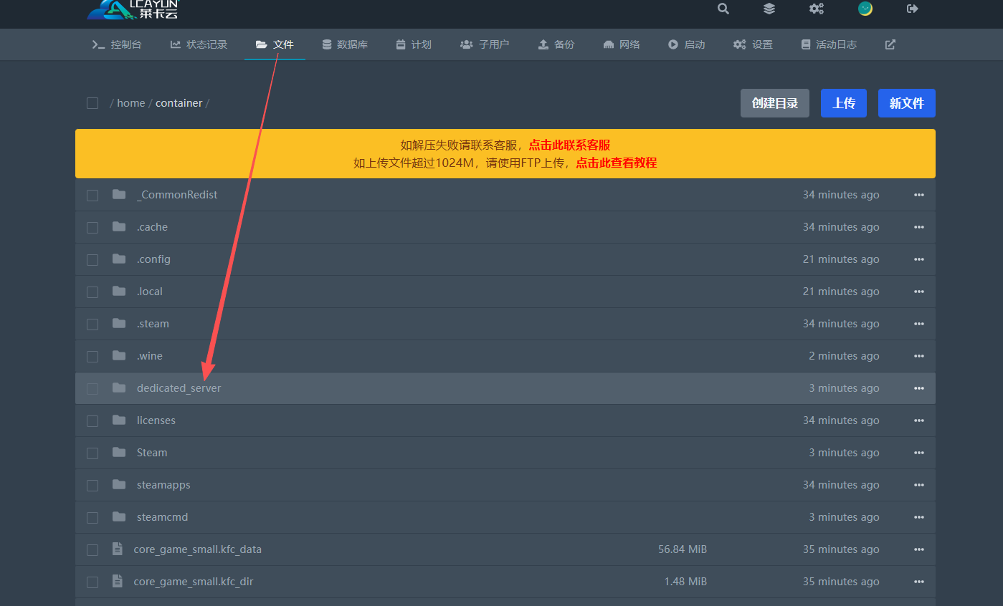Screen dimensions: 1003x606
Task: Open the server list layers icon
Action: (769, 9)
